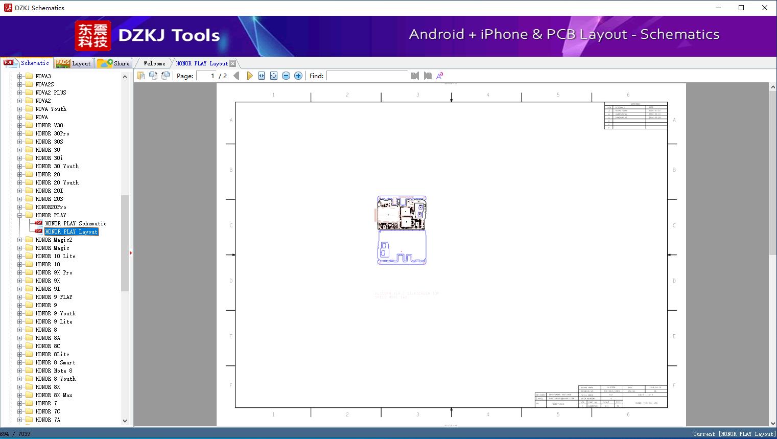The height and width of the screenshot is (439, 777).
Task: Collapse the side panel with red splitter arrow
Action: [131, 253]
